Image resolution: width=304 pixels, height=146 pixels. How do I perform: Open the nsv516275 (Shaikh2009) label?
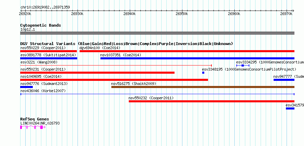pyautogui.click(x=134, y=84)
